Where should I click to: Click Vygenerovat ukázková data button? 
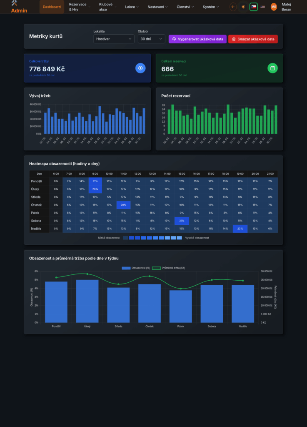[197, 39]
